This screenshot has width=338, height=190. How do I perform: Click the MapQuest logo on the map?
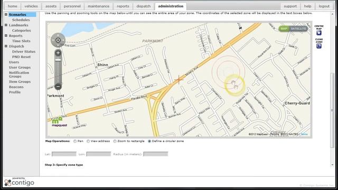point(59,121)
